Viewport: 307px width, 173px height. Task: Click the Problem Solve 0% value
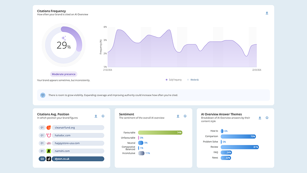(224, 141)
